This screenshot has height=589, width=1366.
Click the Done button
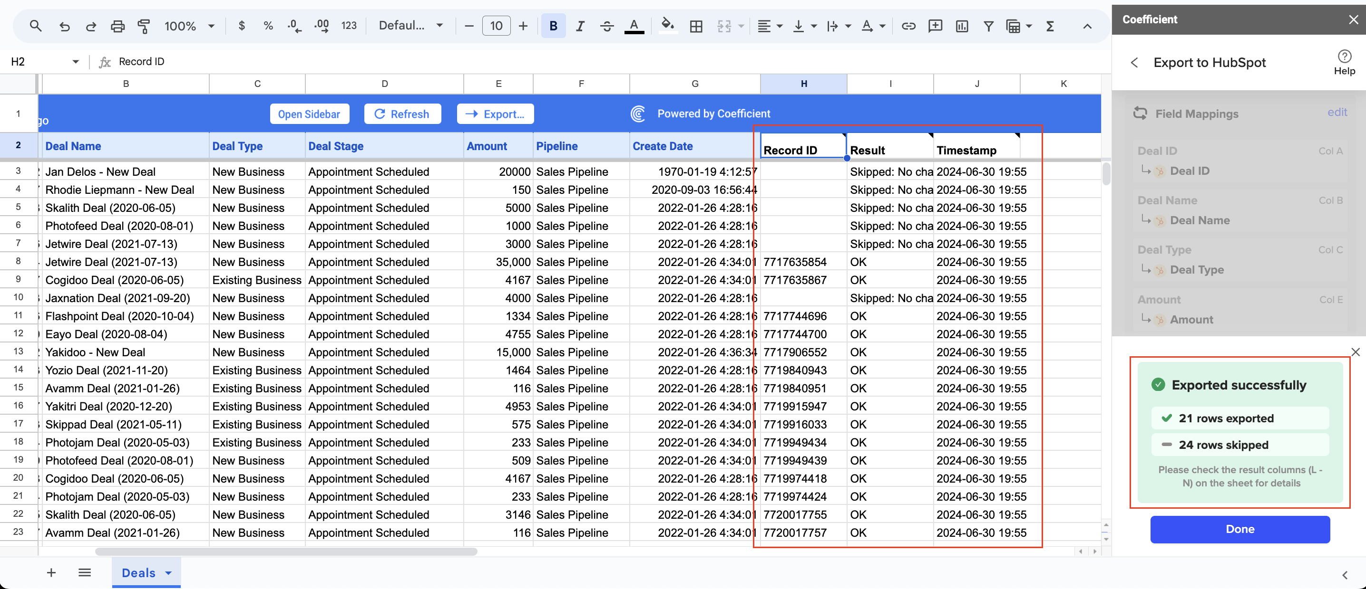[1240, 529]
